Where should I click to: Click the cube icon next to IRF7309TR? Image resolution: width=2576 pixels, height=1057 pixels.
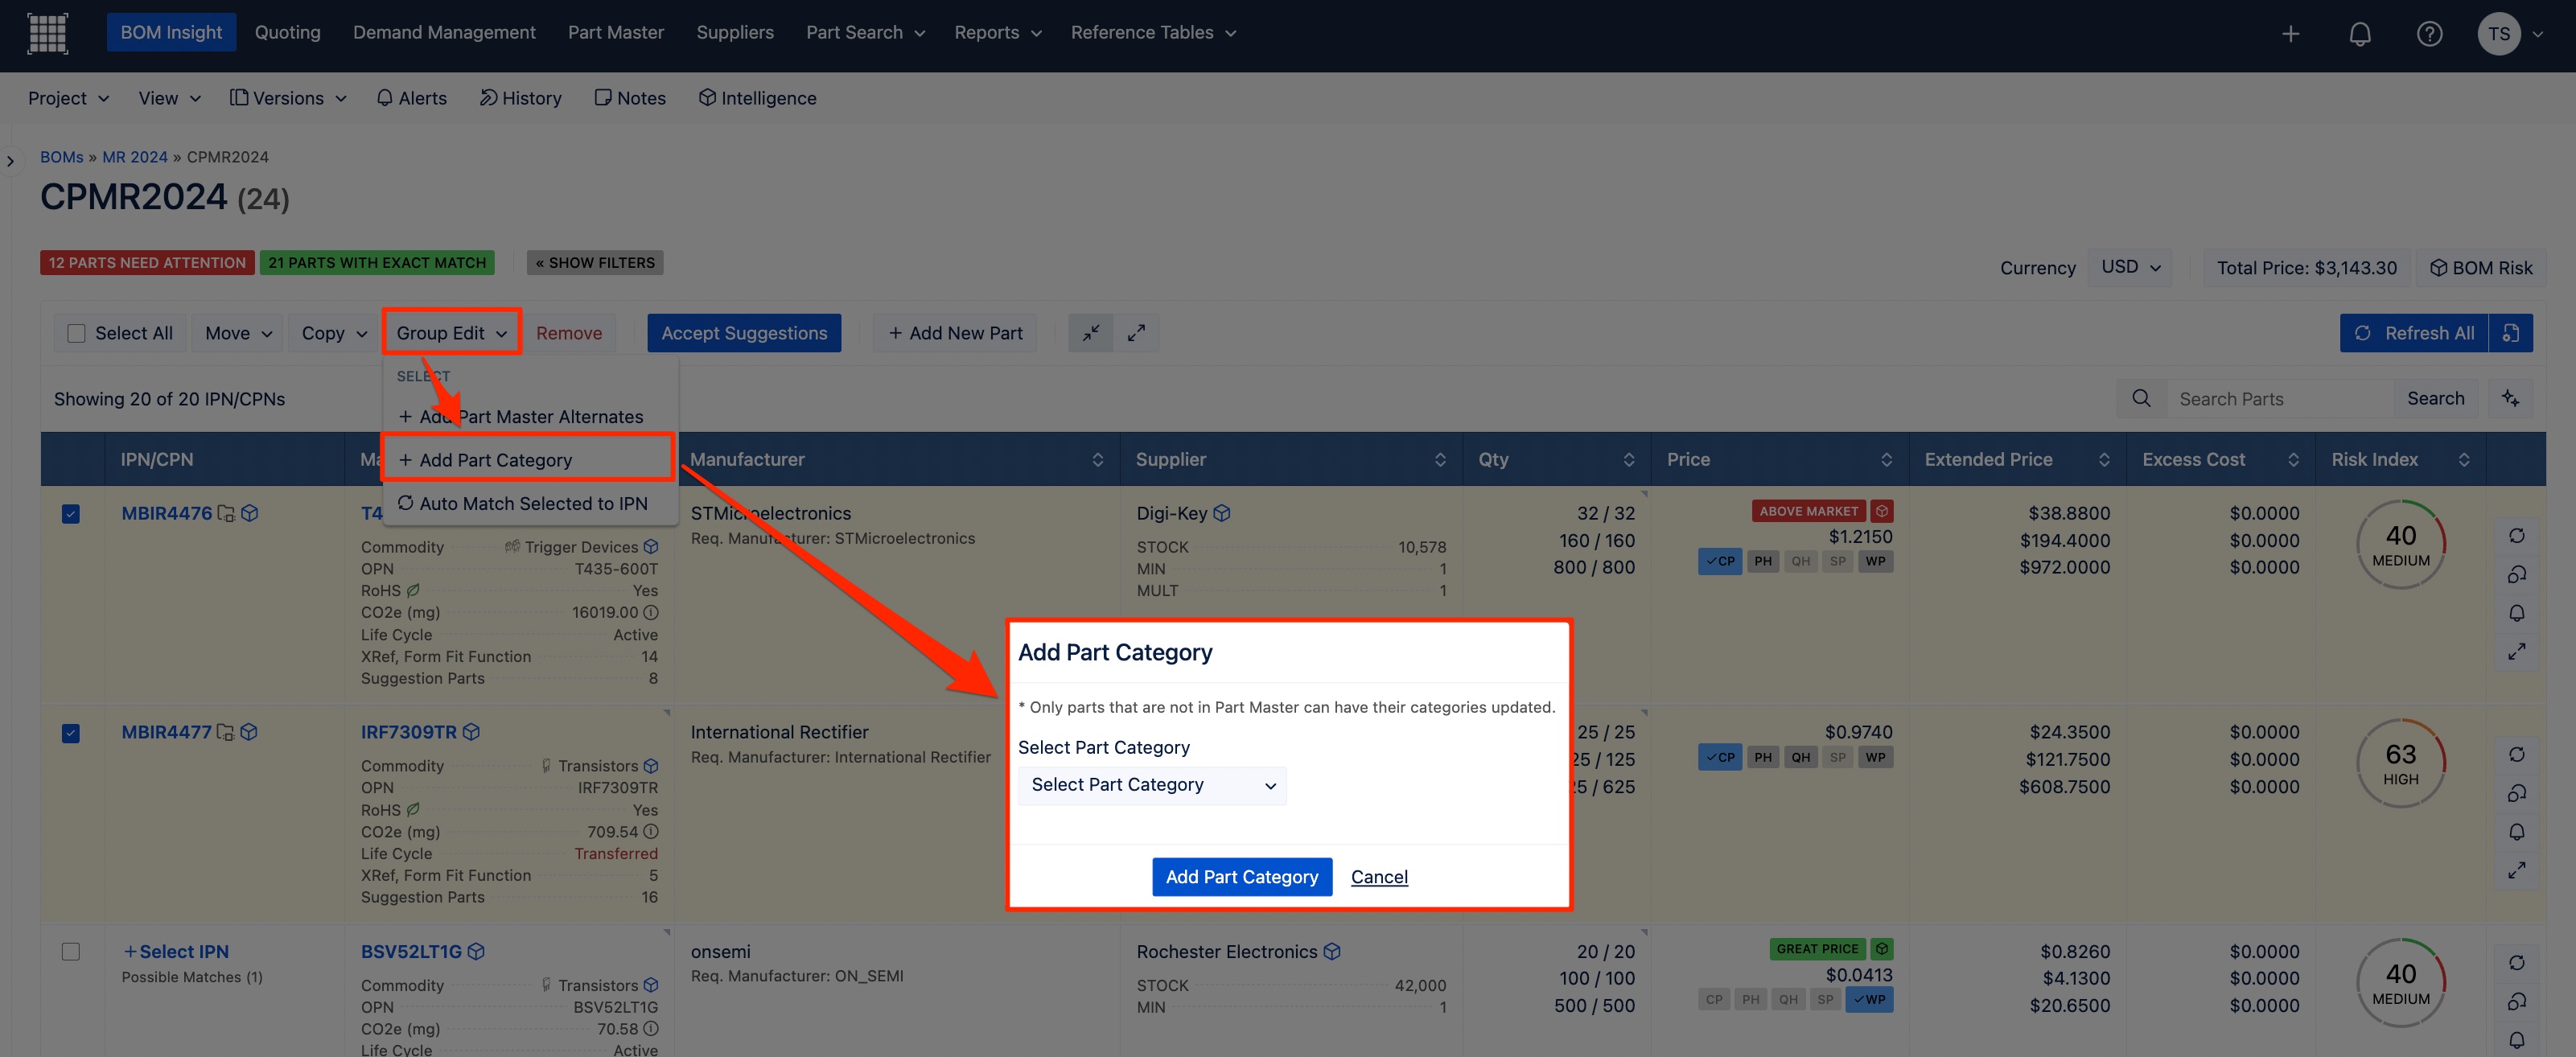click(x=471, y=732)
